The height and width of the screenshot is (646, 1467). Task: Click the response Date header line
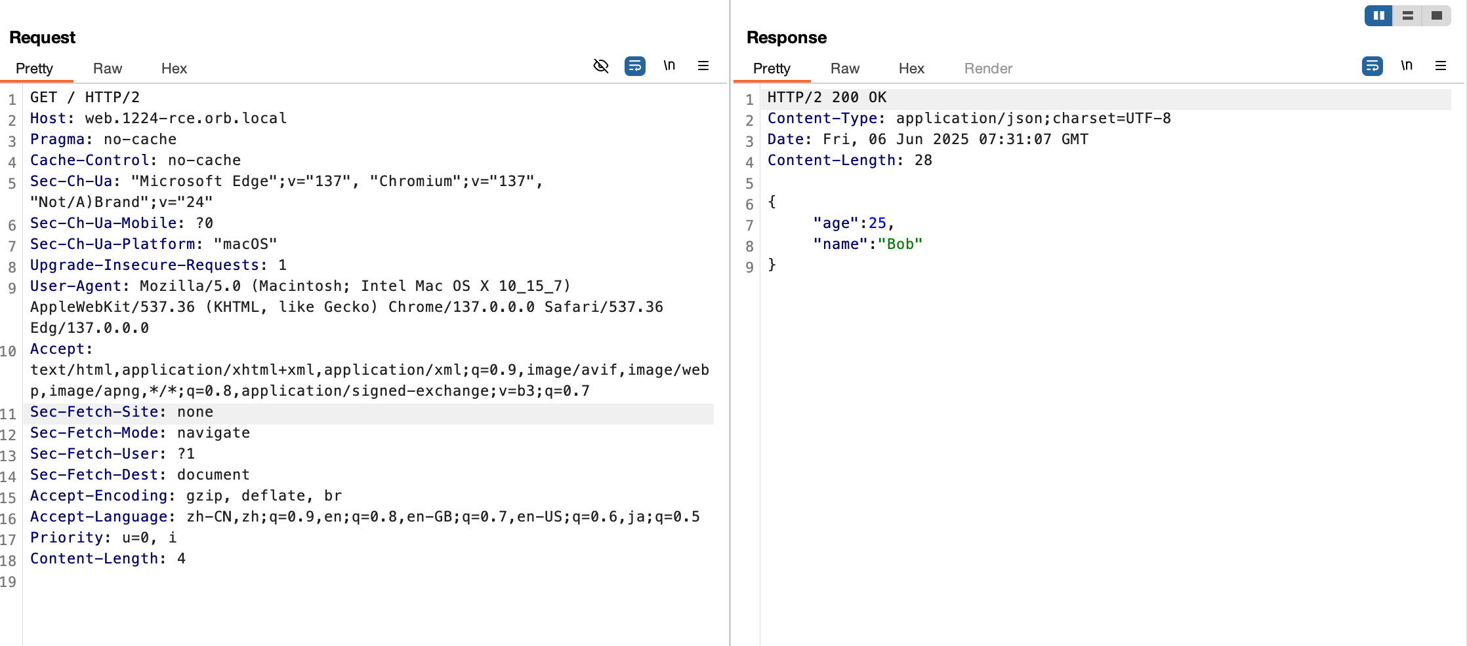pos(928,139)
